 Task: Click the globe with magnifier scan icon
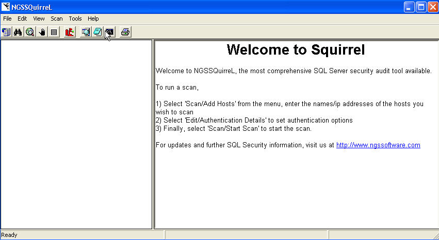pyautogui.click(x=30, y=32)
